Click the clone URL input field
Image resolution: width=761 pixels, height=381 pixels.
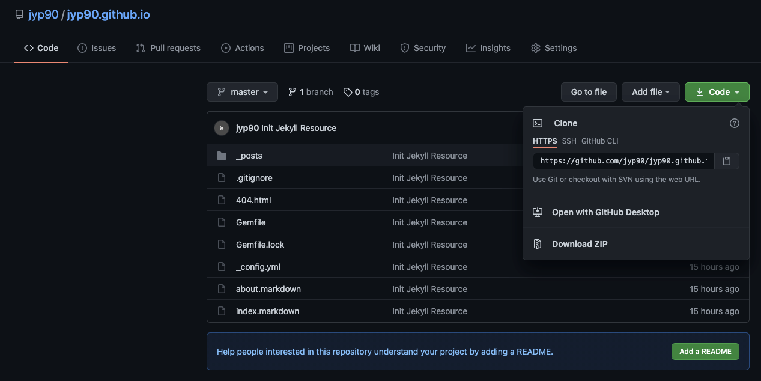(x=623, y=161)
